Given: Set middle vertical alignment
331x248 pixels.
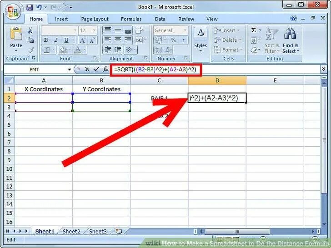Looking at the screenshot, I should [118, 30].
